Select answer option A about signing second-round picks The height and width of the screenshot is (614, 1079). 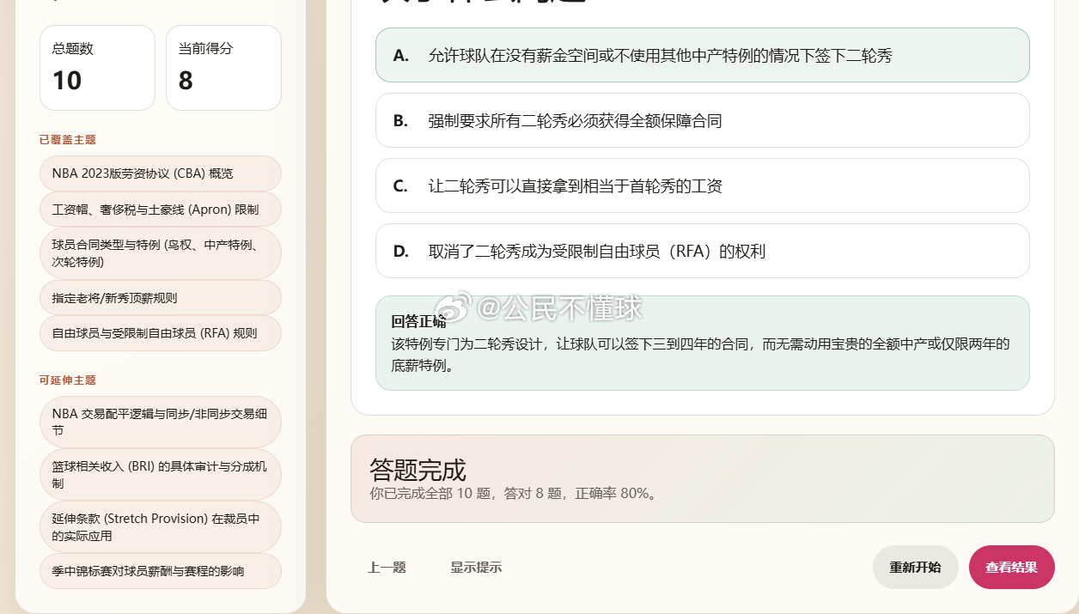click(702, 55)
